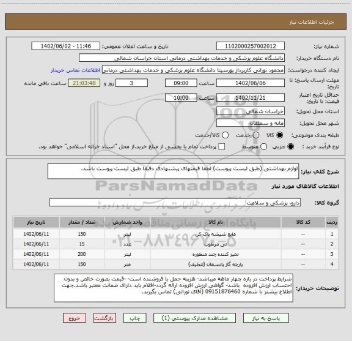Select the متوسط purchase type radio
This screenshot has width=352, height=341.
(263, 147)
